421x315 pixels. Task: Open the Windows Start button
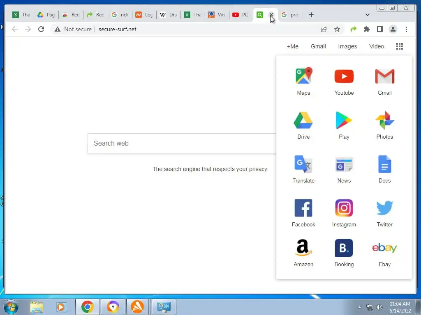coord(11,307)
